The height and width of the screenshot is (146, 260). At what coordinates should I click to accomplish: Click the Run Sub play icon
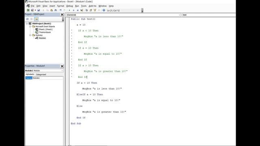[69, 10]
